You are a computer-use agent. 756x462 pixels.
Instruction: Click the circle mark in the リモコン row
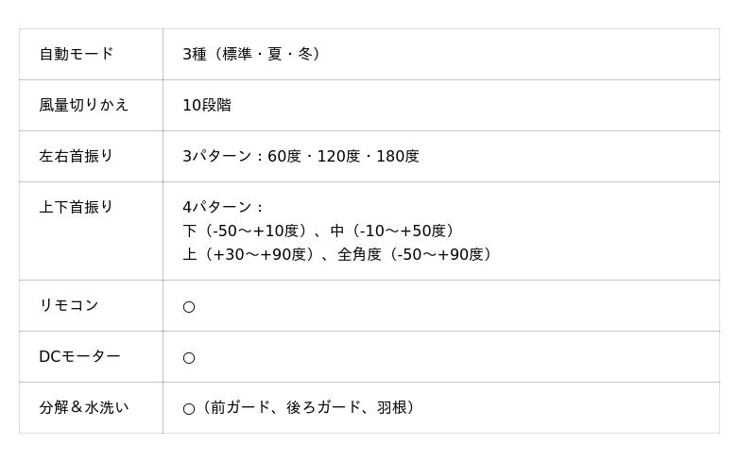(x=189, y=307)
